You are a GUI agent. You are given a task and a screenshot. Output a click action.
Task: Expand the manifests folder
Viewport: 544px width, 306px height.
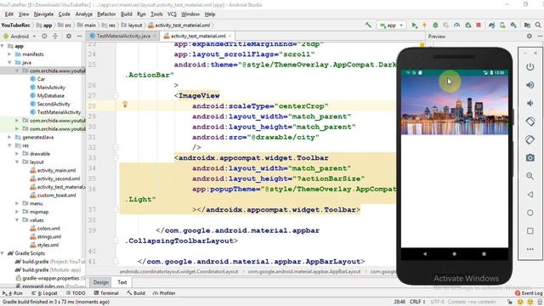[9, 54]
